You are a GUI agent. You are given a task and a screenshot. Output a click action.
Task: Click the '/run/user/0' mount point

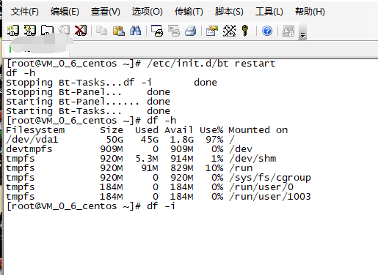[x=261, y=187]
